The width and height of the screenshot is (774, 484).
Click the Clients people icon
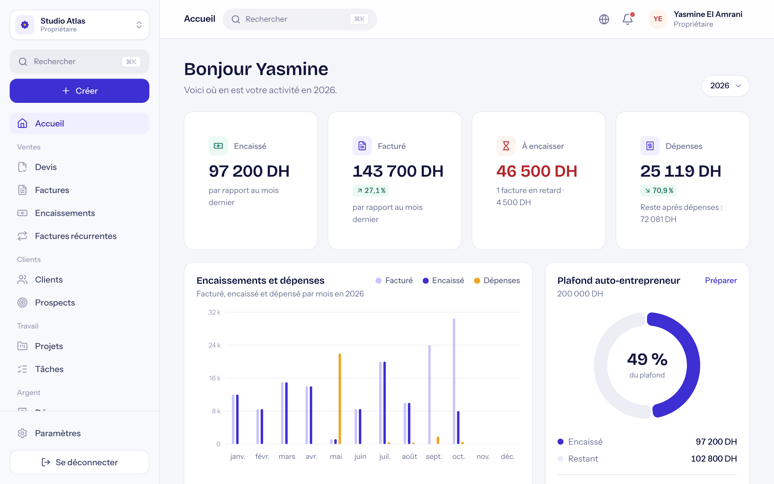coord(22,280)
